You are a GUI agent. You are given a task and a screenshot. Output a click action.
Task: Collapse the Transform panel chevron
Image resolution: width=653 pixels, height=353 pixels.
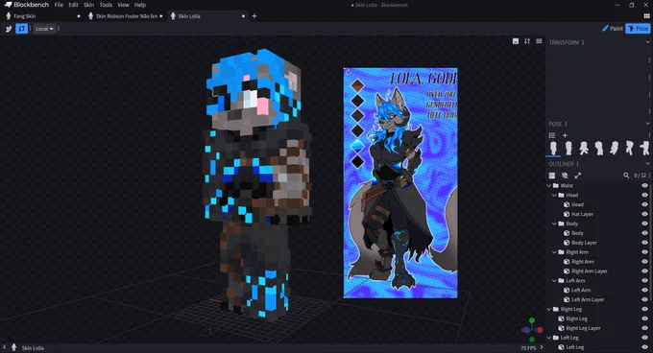tap(647, 42)
